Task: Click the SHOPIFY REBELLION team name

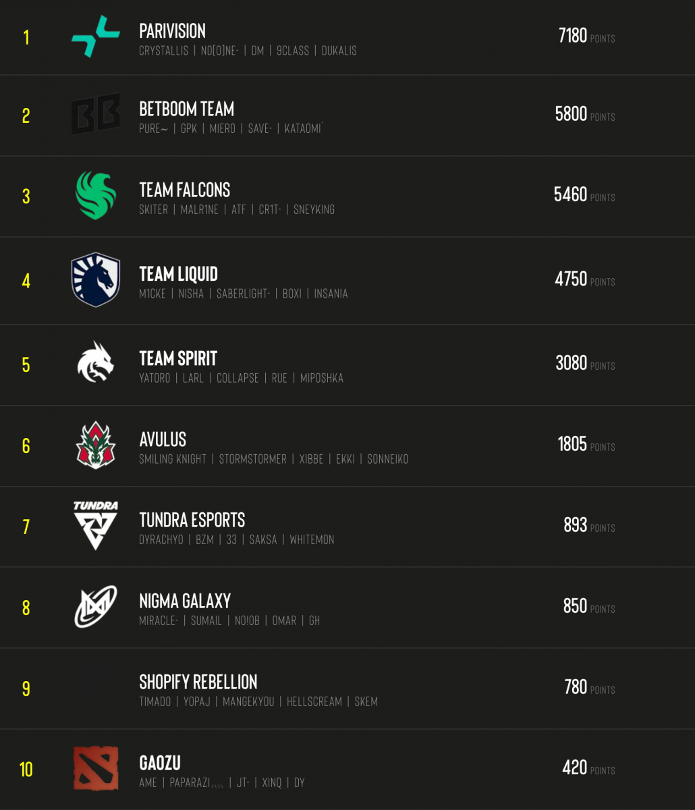Action: click(x=198, y=682)
